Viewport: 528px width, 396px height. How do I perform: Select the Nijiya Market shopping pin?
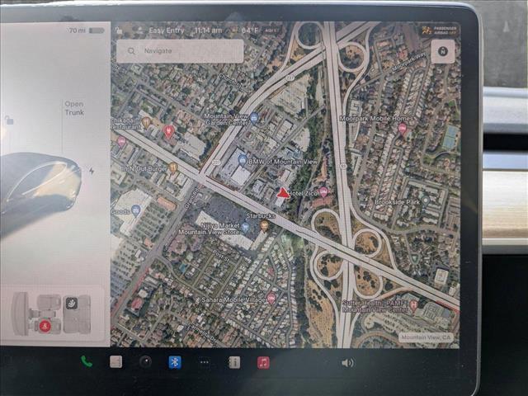click(246, 228)
